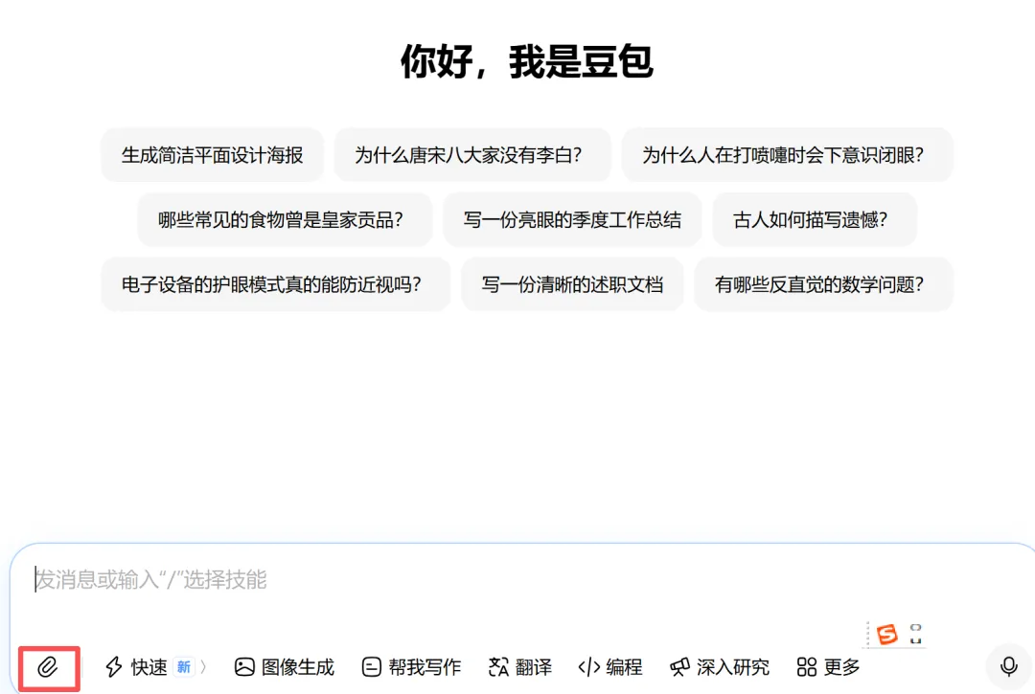The height and width of the screenshot is (694, 1035).
Task: Pick prompt 电子设备的护眼模式真的能防近视吗?
Action: (275, 284)
